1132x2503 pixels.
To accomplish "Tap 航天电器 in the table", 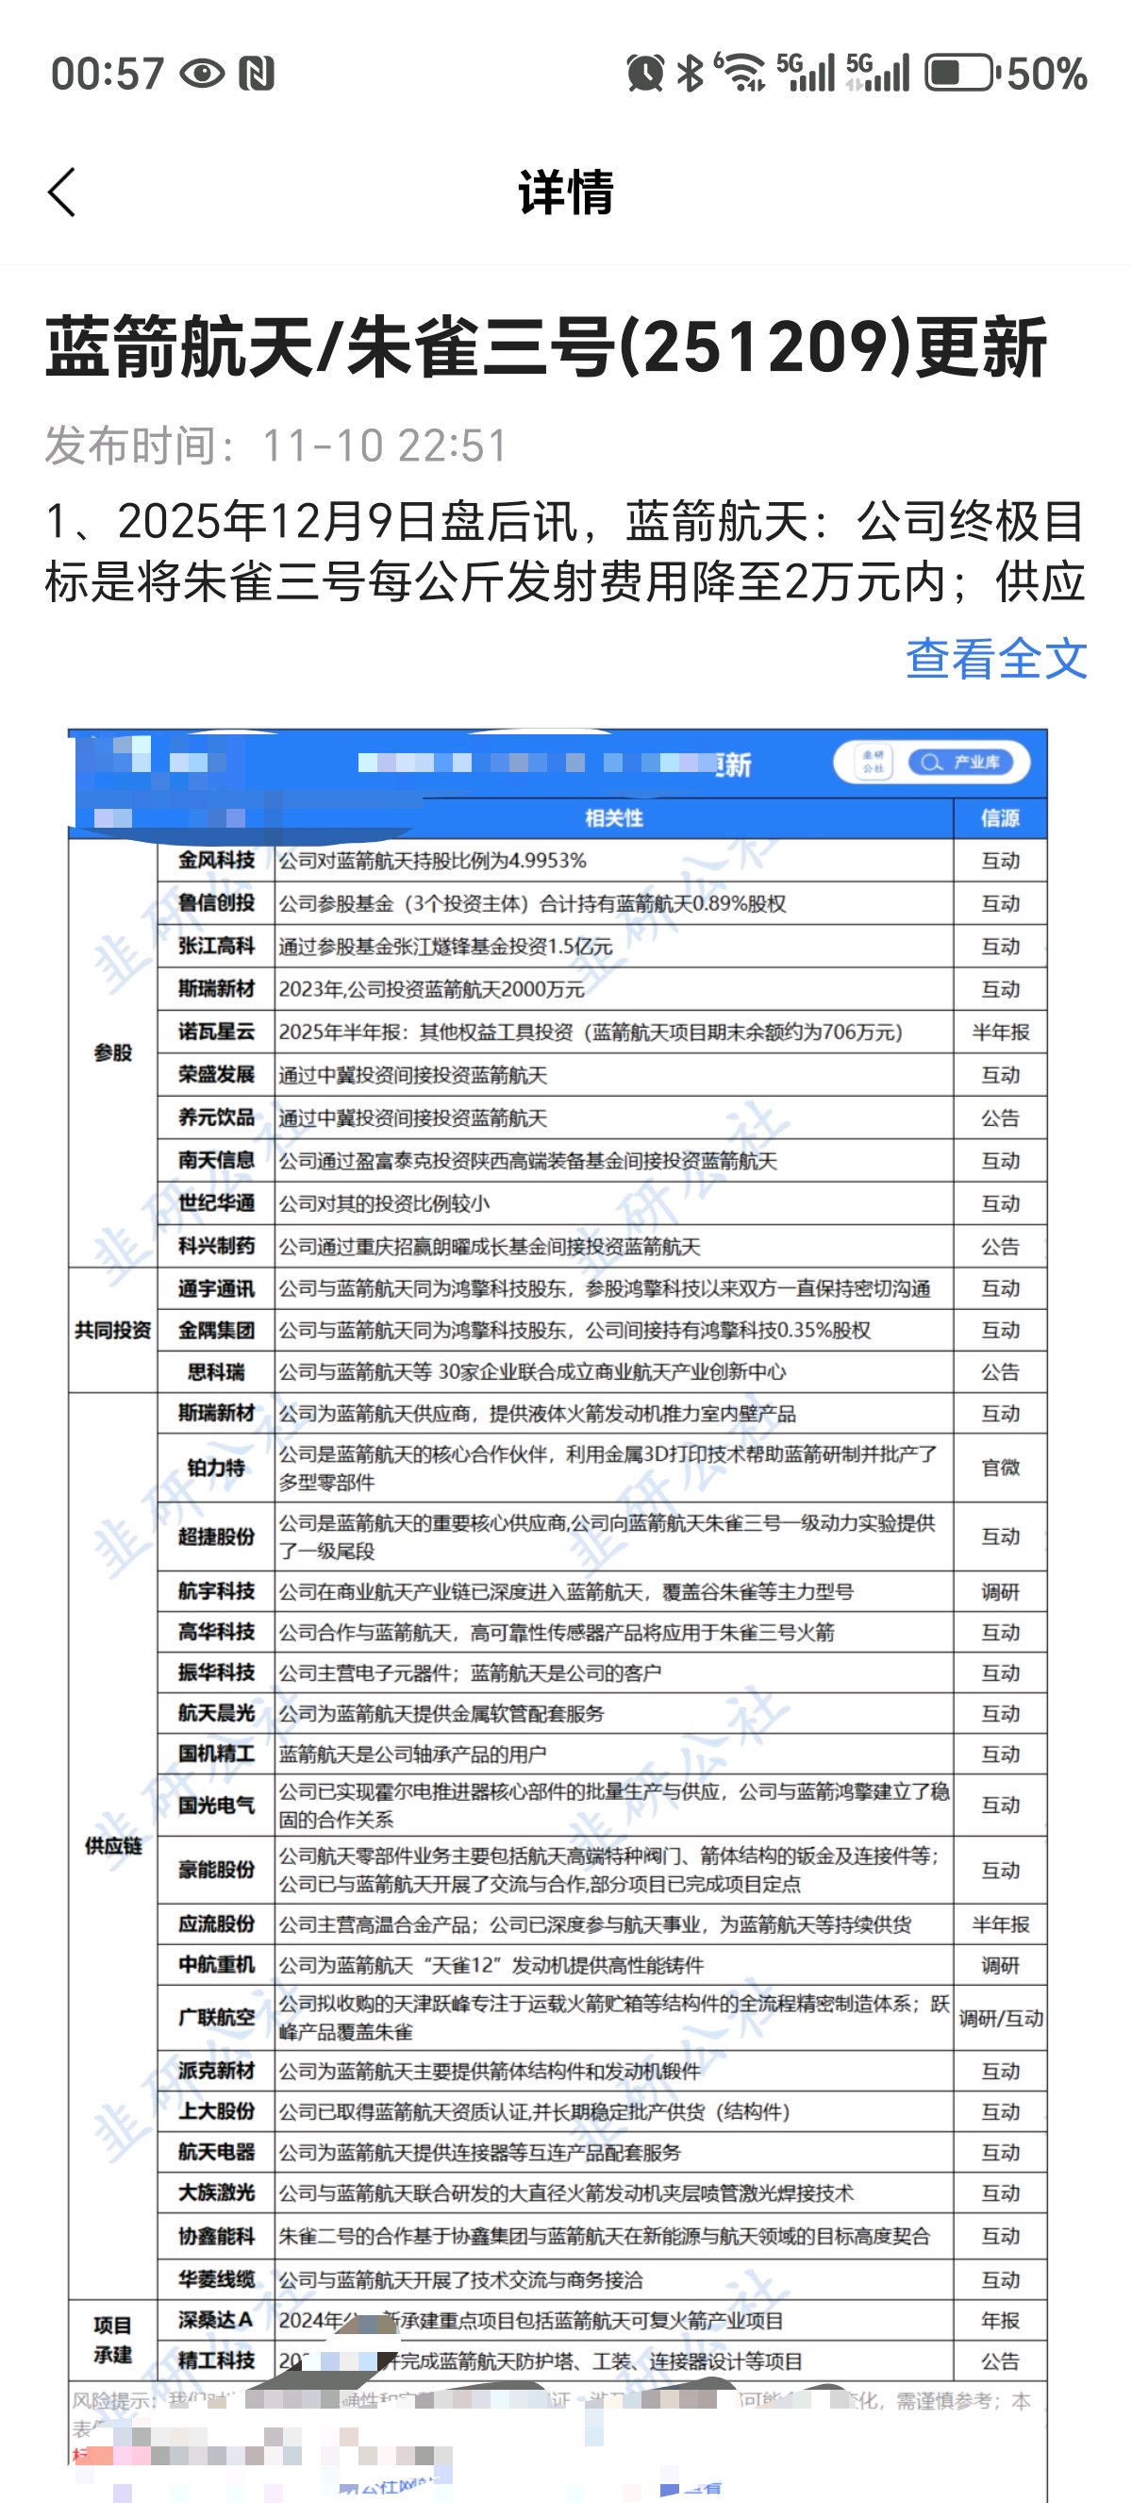I will pos(217,2152).
